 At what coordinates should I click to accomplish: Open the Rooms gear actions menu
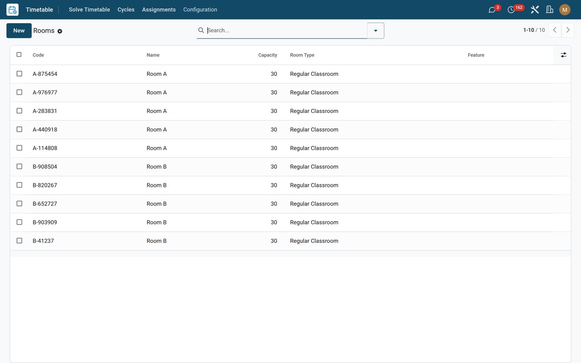(60, 31)
